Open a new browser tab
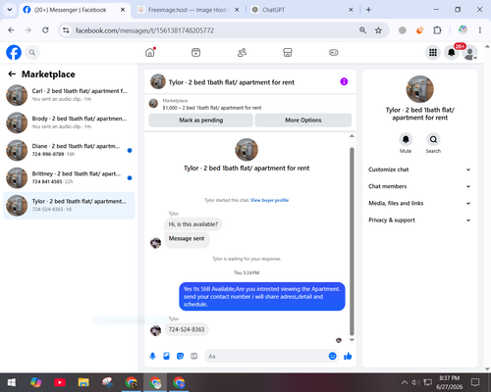This screenshot has width=491, height=392. tap(368, 10)
